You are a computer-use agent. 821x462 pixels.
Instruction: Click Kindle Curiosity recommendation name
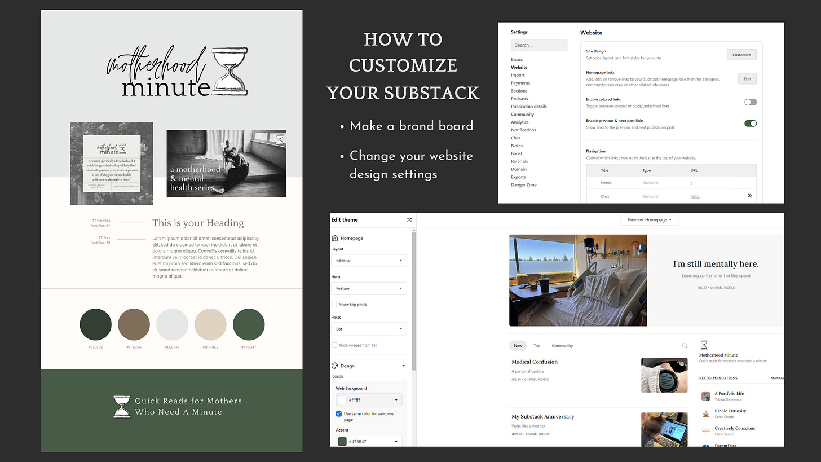point(730,411)
